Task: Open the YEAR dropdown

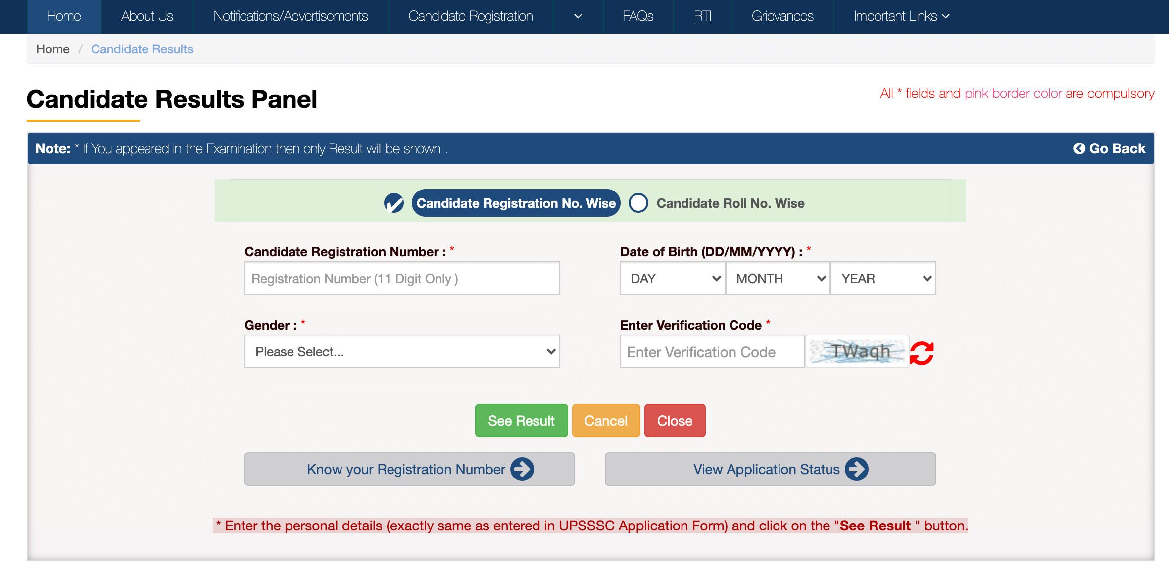Action: pos(883,278)
